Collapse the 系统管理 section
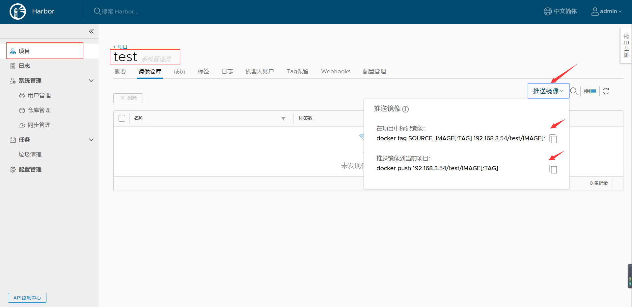 (x=91, y=81)
